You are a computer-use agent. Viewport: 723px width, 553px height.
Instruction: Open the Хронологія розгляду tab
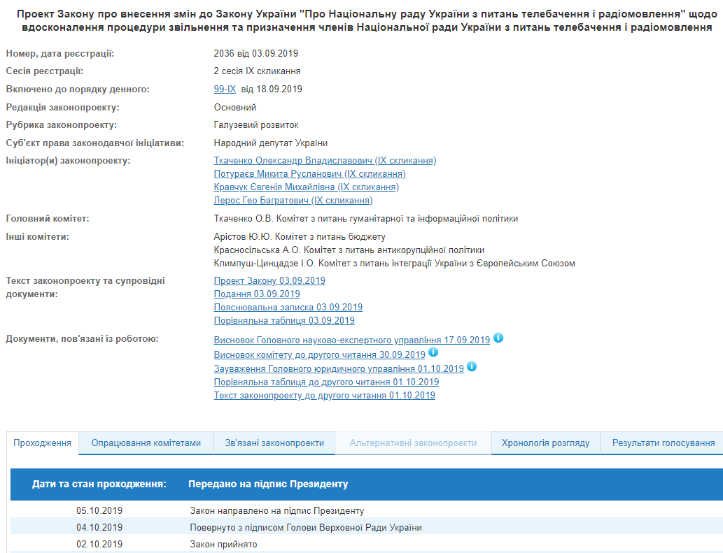pyautogui.click(x=545, y=443)
